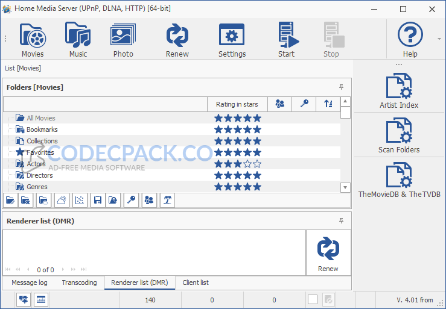Click the users column header icon
This screenshot has width=446, height=309.
click(280, 104)
